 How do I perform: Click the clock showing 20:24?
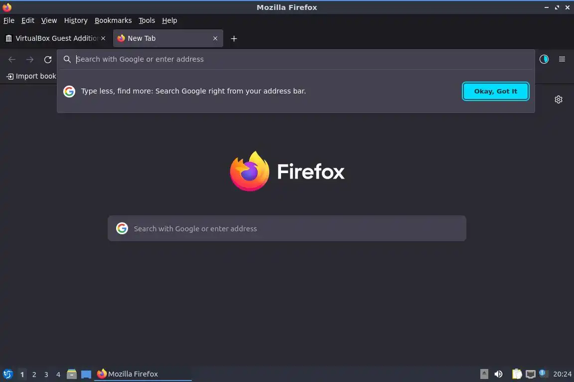(x=562, y=374)
